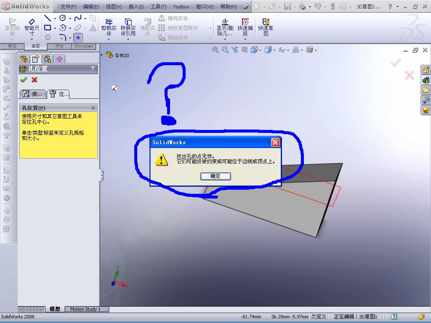Open the SolidWorks Resources home tab
This screenshot has width=431, height=323.
click(426, 70)
